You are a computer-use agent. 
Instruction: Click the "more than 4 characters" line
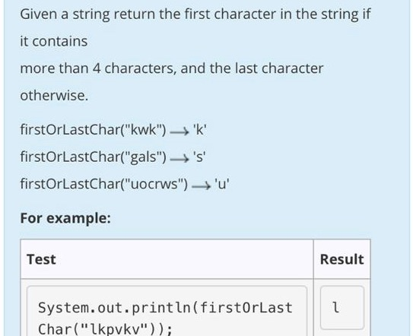coord(172,68)
